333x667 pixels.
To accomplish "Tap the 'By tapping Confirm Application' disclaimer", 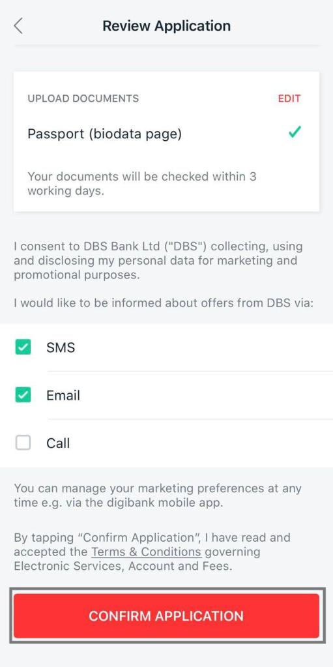I will [152, 552].
